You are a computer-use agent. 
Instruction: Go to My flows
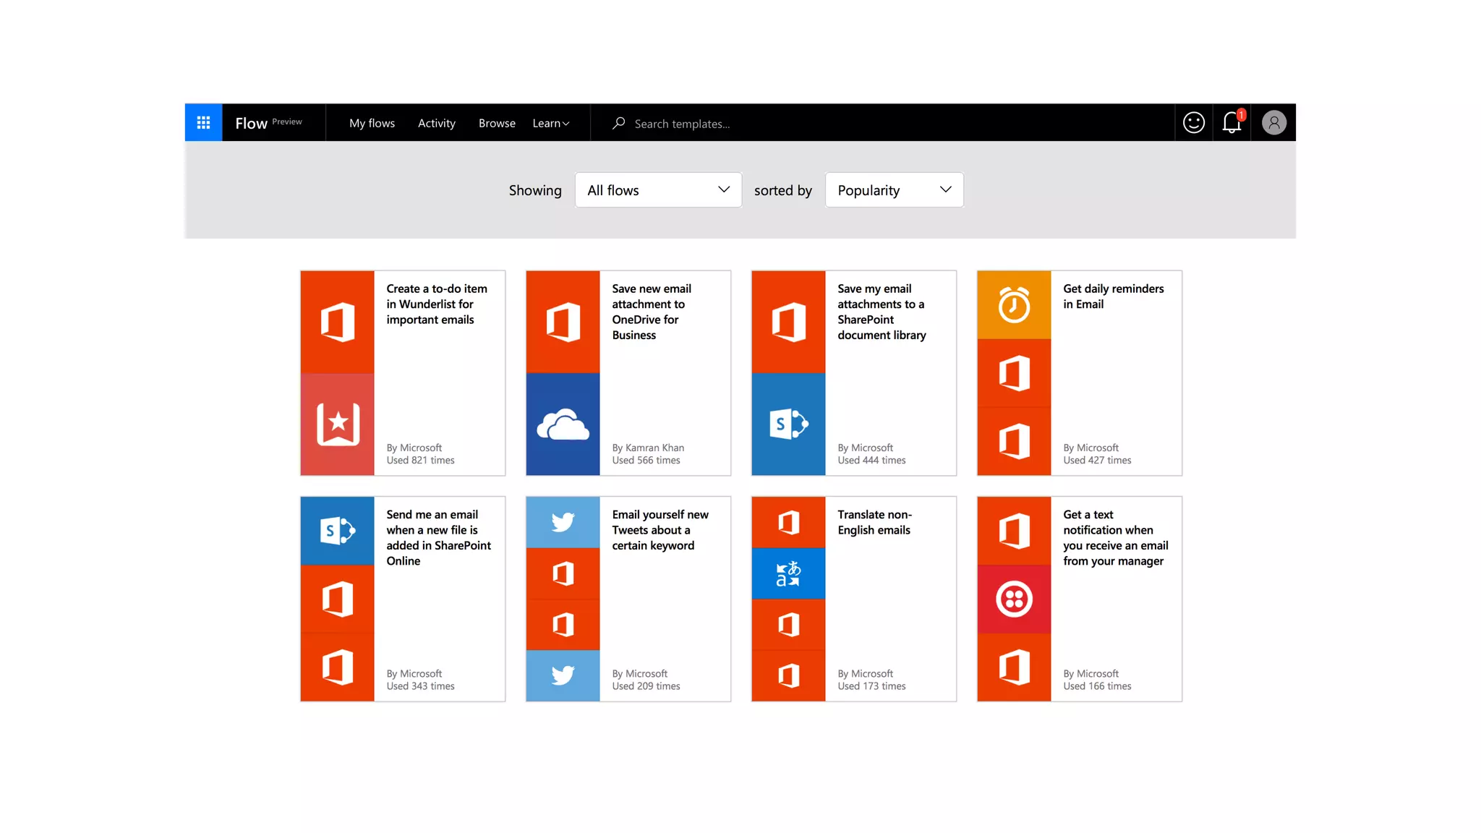[x=372, y=124]
